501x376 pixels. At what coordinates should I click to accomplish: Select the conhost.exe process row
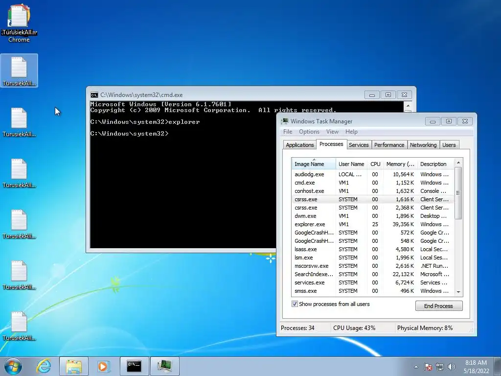pos(372,191)
